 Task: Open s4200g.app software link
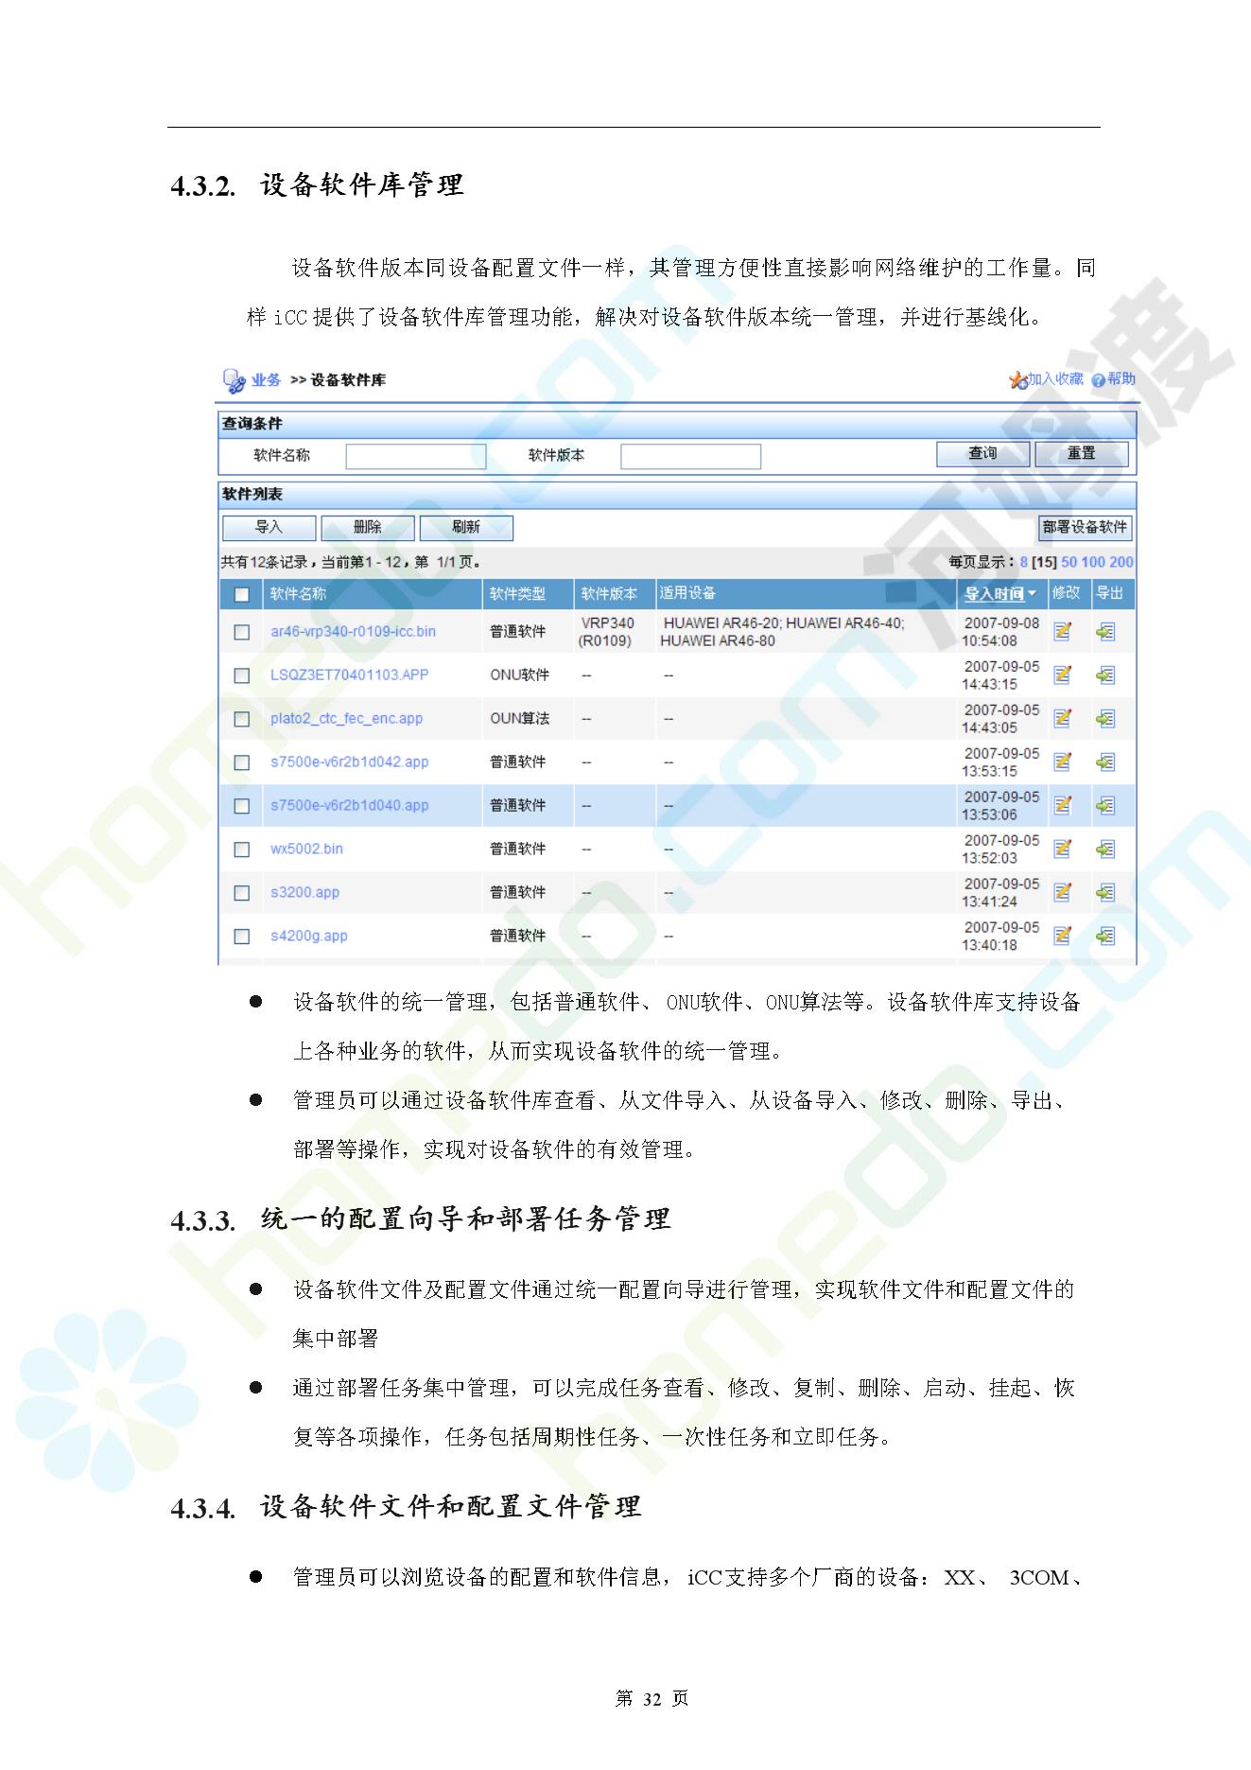[308, 936]
